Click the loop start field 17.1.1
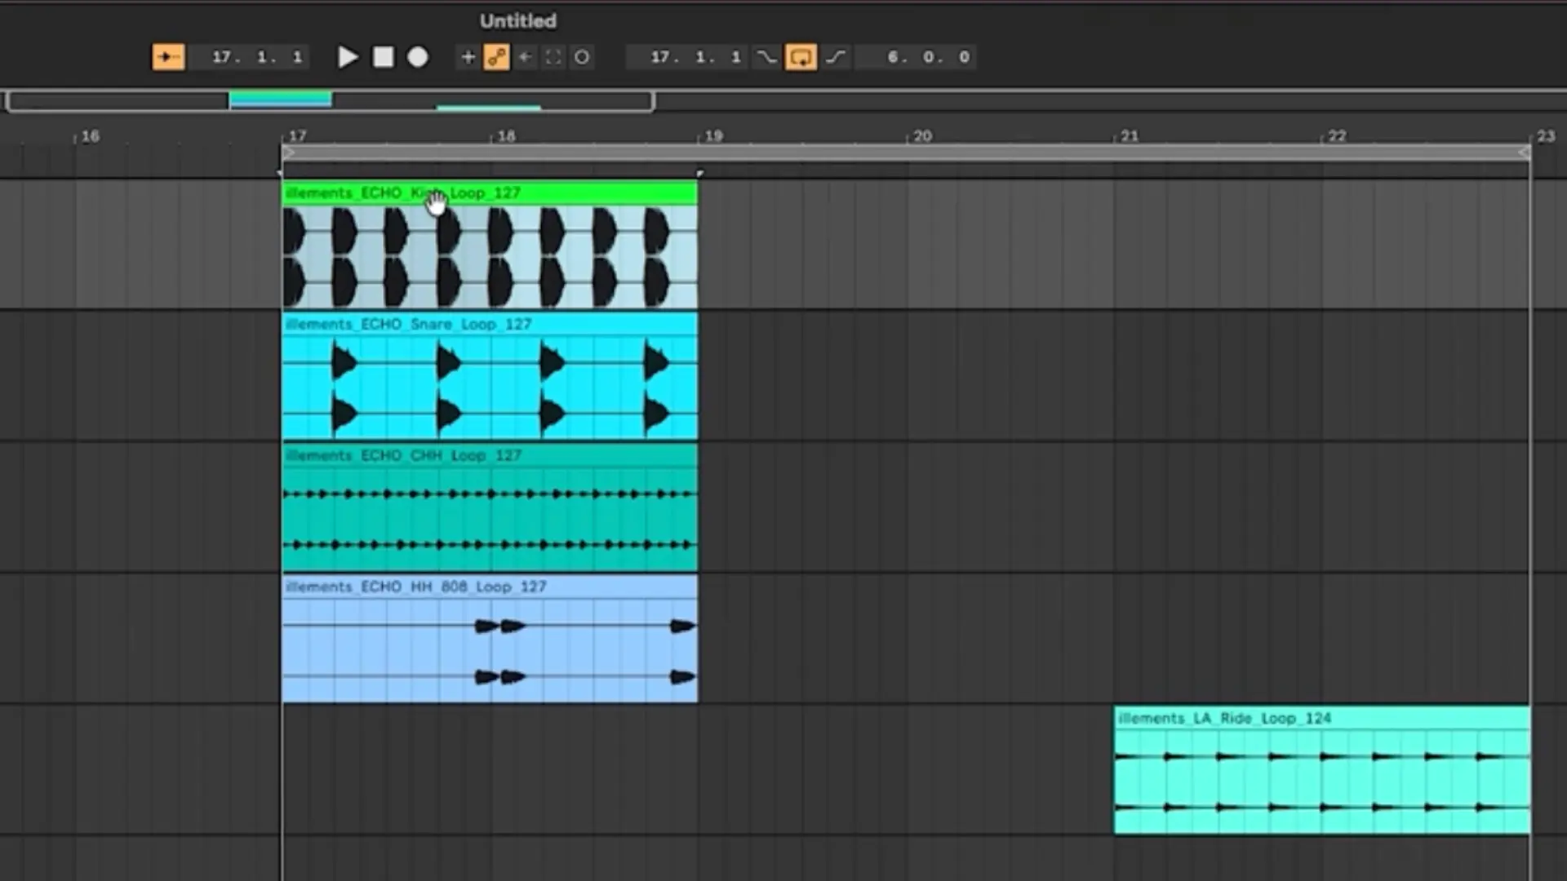Viewport: 1567px width, 881px height. (687, 57)
